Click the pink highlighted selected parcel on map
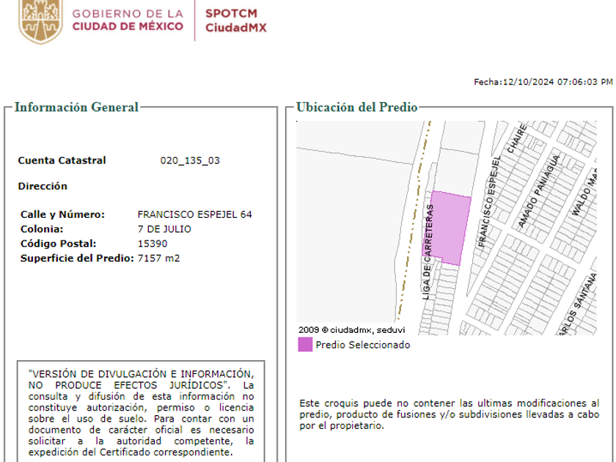 point(450,227)
